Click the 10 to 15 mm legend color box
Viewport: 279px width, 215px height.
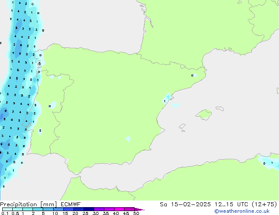[x=58, y=209]
